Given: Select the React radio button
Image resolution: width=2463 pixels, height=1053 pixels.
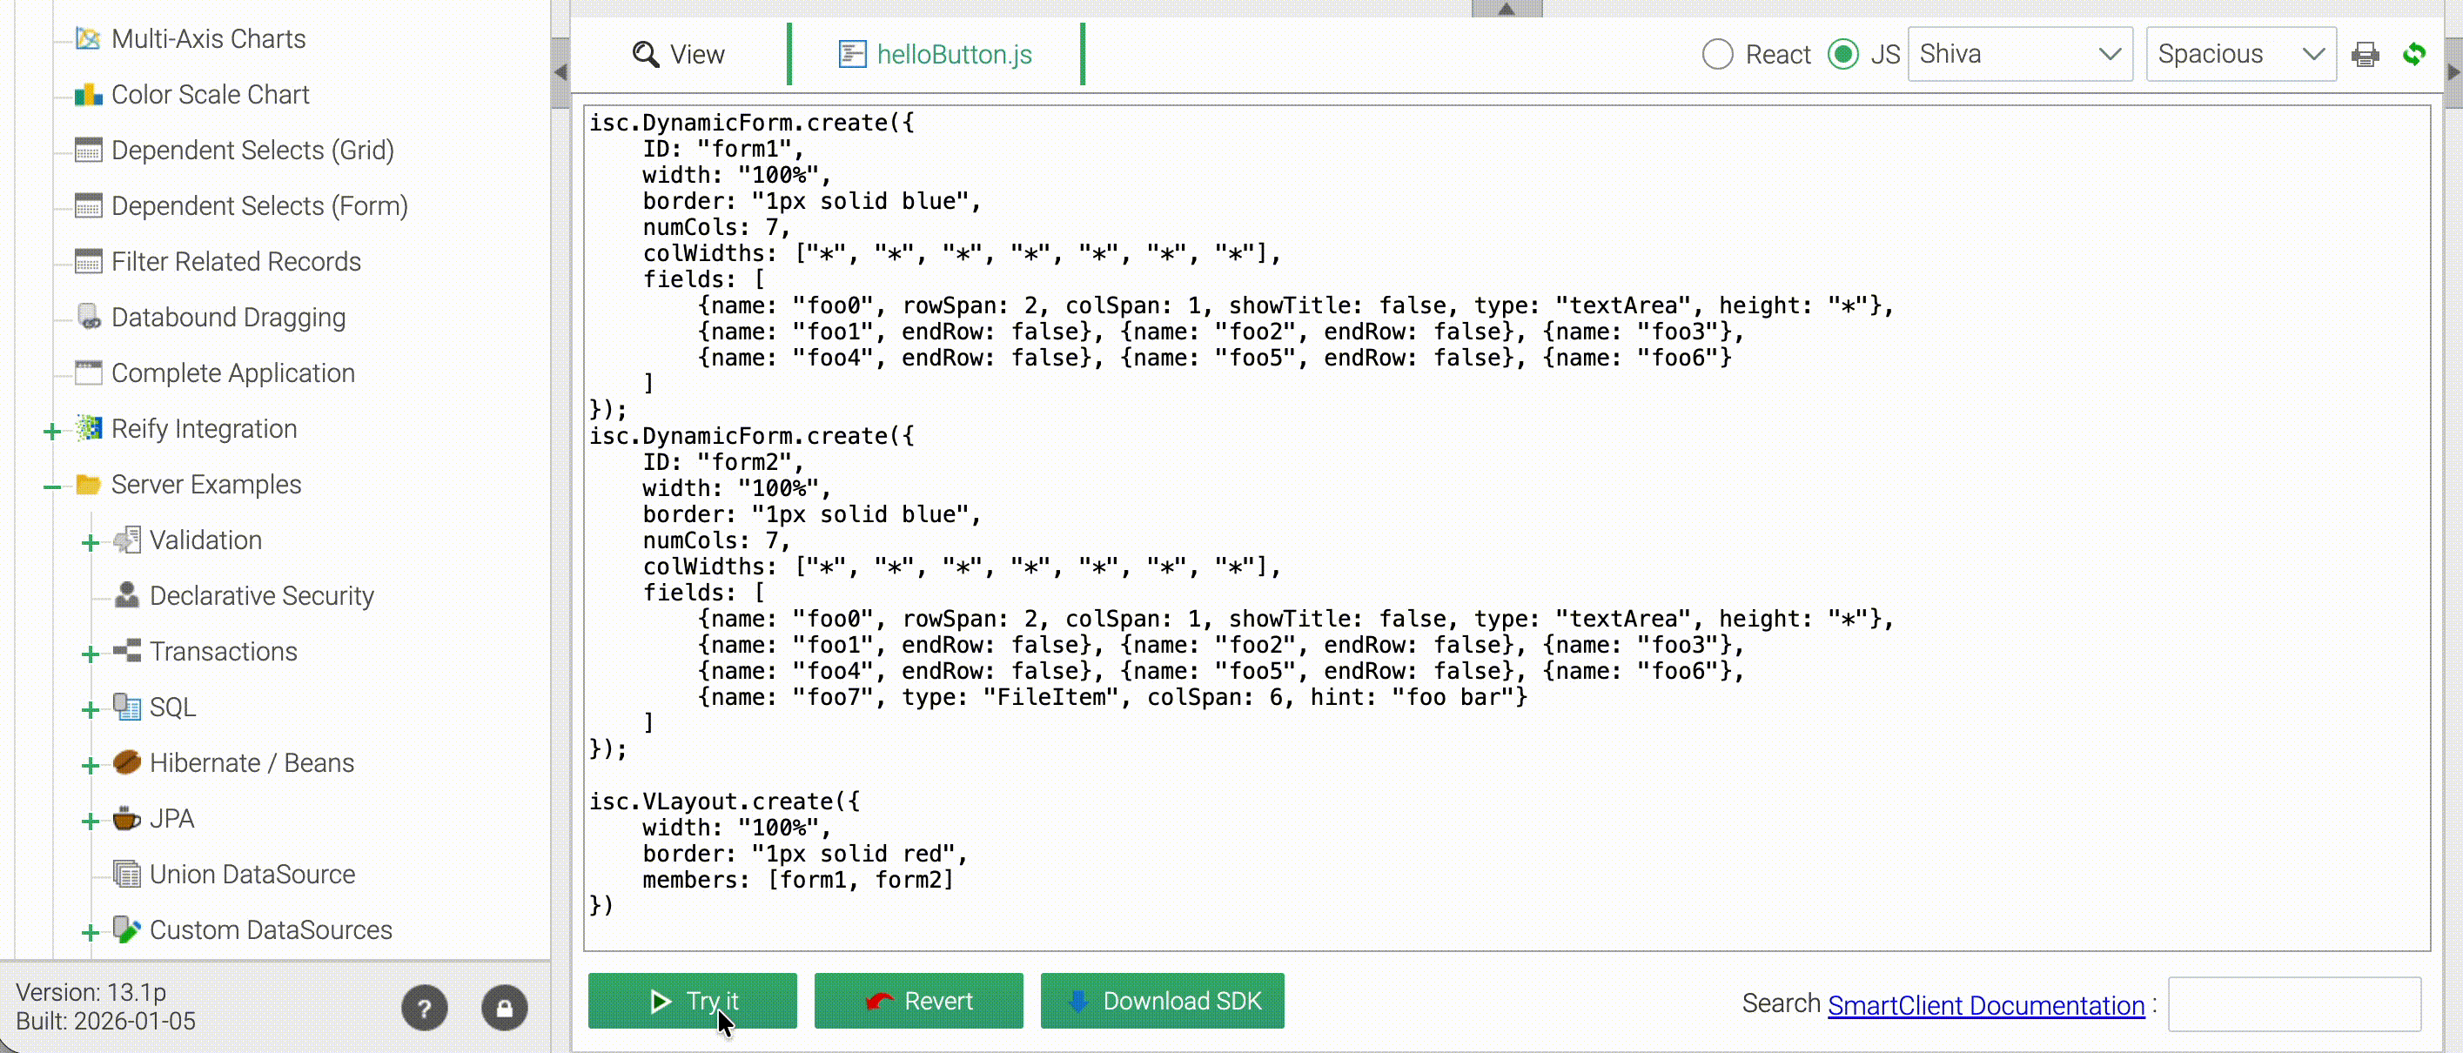Looking at the screenshot, I should click(x=1717, y=55).
